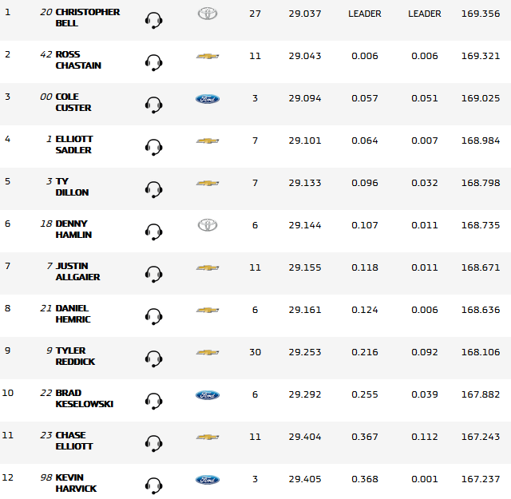Open driver name Christopher Bell
Image resolution: width=511 pixels, height=499 pixels.
87,18
